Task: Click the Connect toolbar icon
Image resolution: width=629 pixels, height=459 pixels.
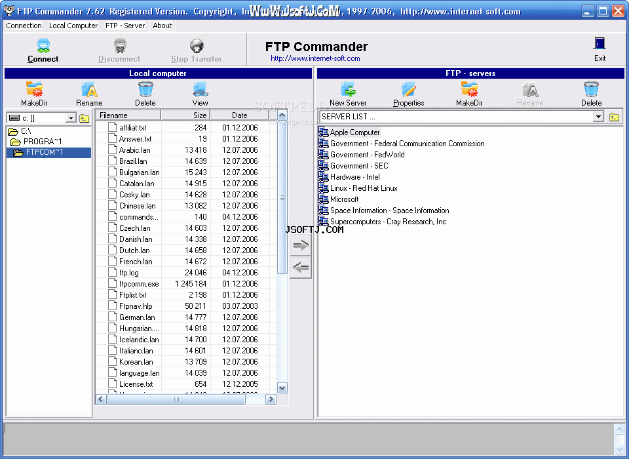Action: 43,46
